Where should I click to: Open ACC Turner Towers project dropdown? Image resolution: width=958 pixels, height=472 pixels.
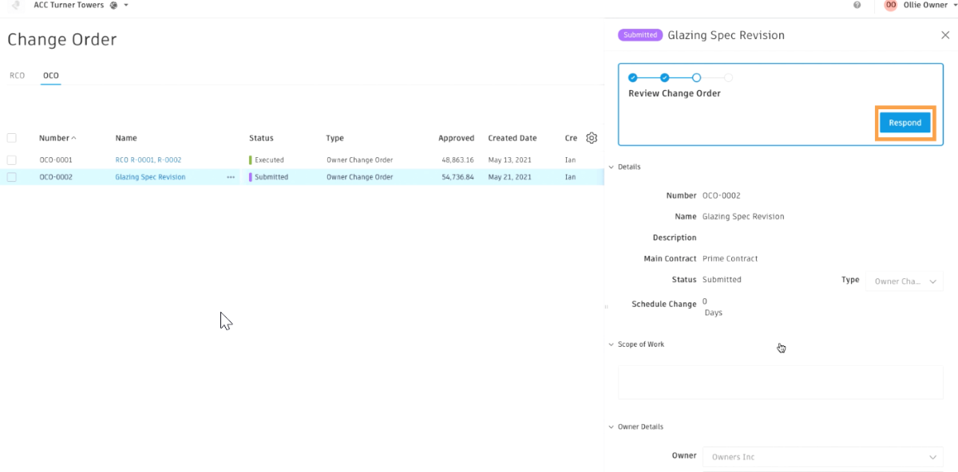pyautogui.click(x=126, y=5)
